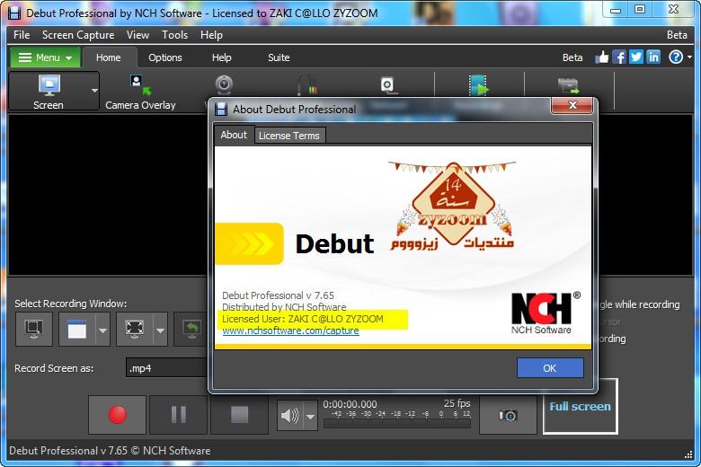Click the green undo selection icon

191,330
